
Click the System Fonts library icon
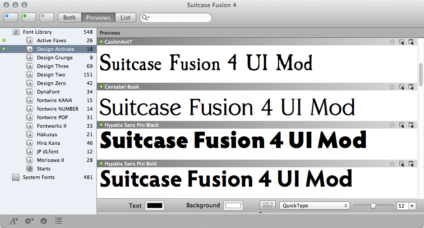tap(16, 177)
